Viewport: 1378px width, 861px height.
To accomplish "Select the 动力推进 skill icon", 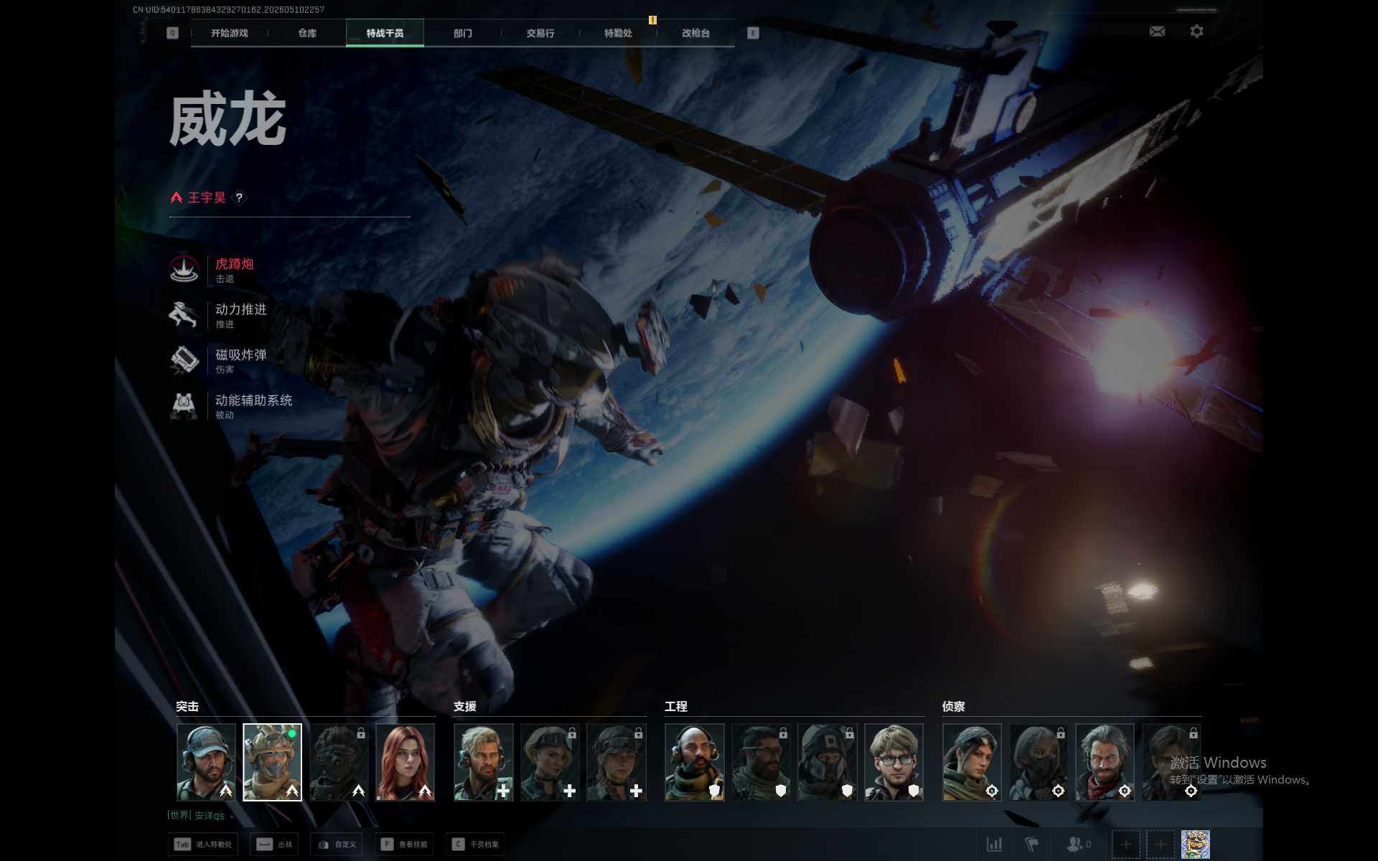I will (184, 314).
